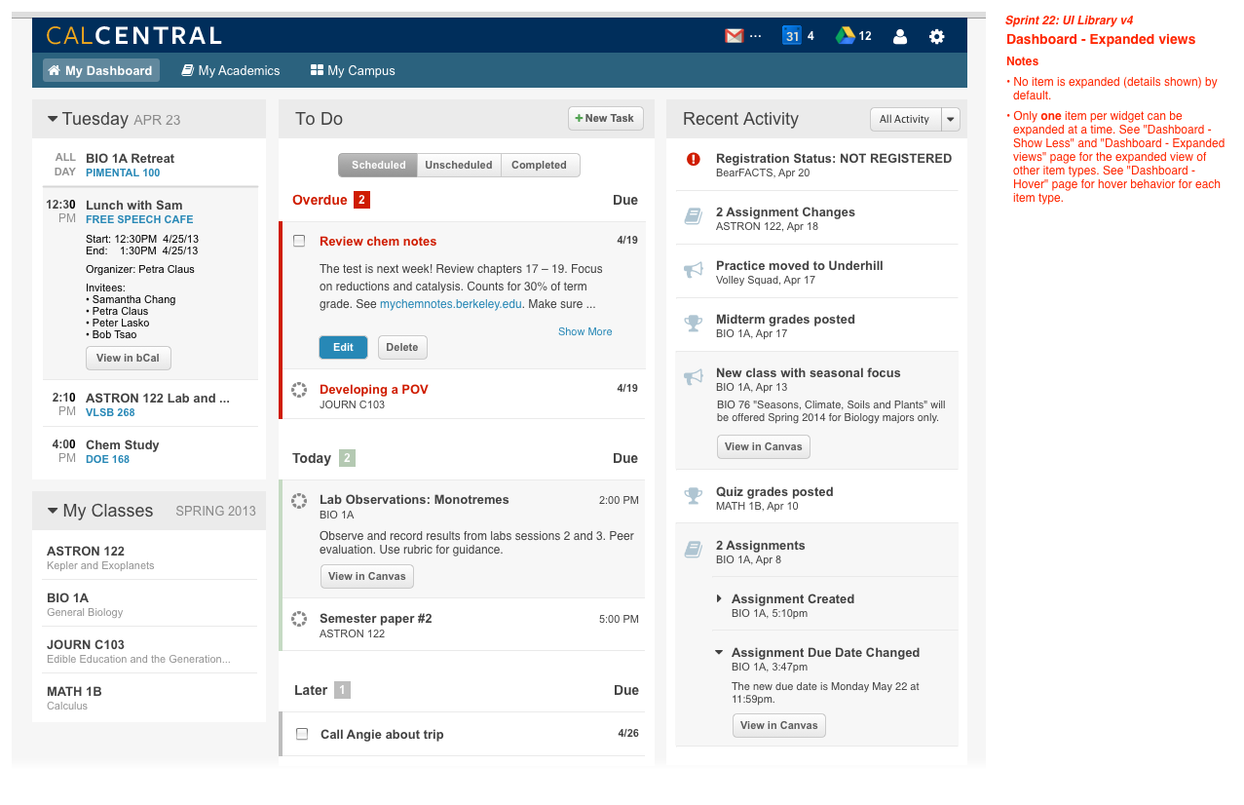
Task: Open the VLSB 268 location link
Action: coord(110,412)
